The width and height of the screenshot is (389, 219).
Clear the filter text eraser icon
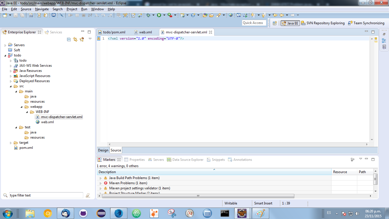(88, 195)
